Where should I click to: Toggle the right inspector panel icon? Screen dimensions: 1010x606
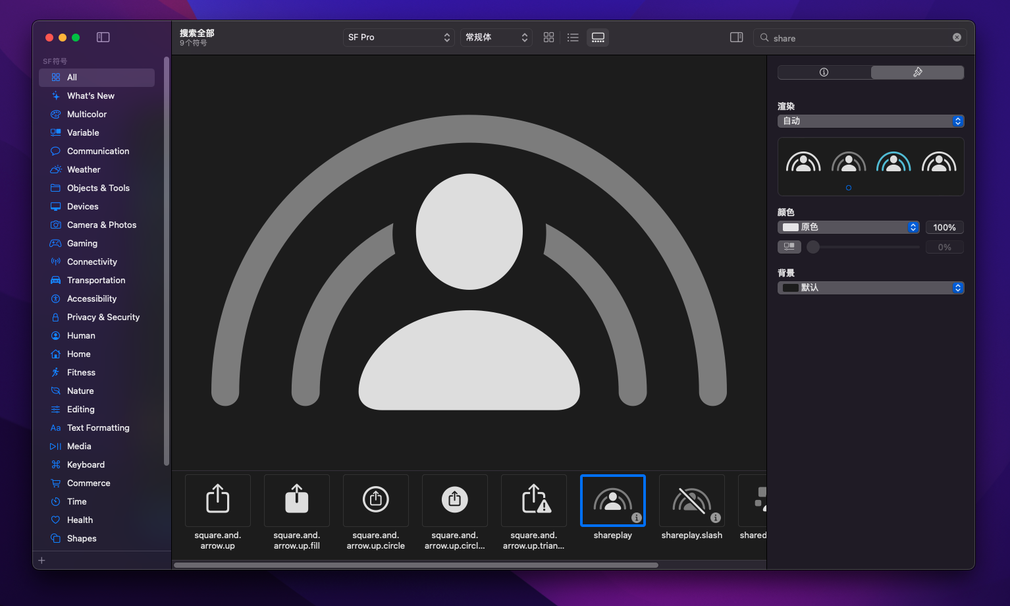(x=737, y=38)
